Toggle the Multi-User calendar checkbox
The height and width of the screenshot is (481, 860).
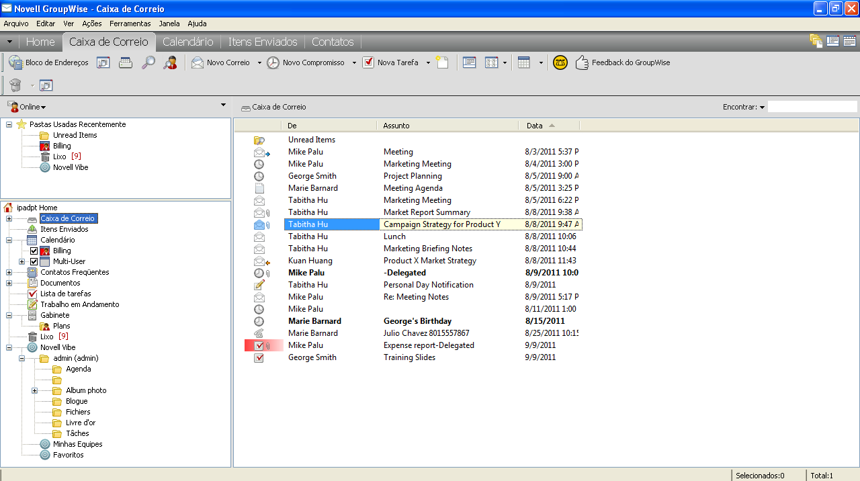[x=34, y=261]
